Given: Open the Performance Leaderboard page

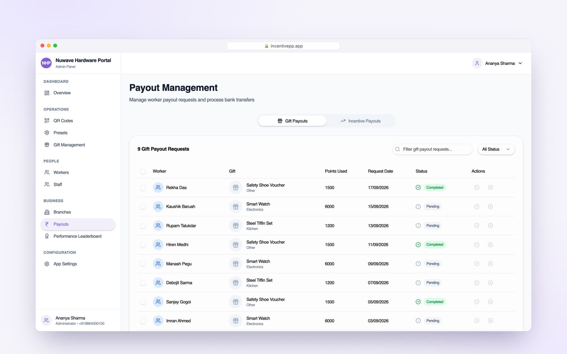Looking at the screenshot, I should [x=78, y=236].
